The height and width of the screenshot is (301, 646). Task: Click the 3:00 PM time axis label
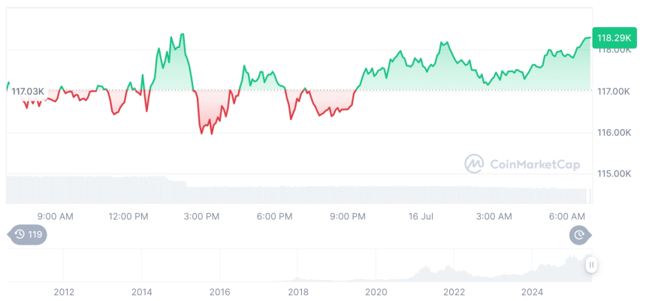click(201, 216)
